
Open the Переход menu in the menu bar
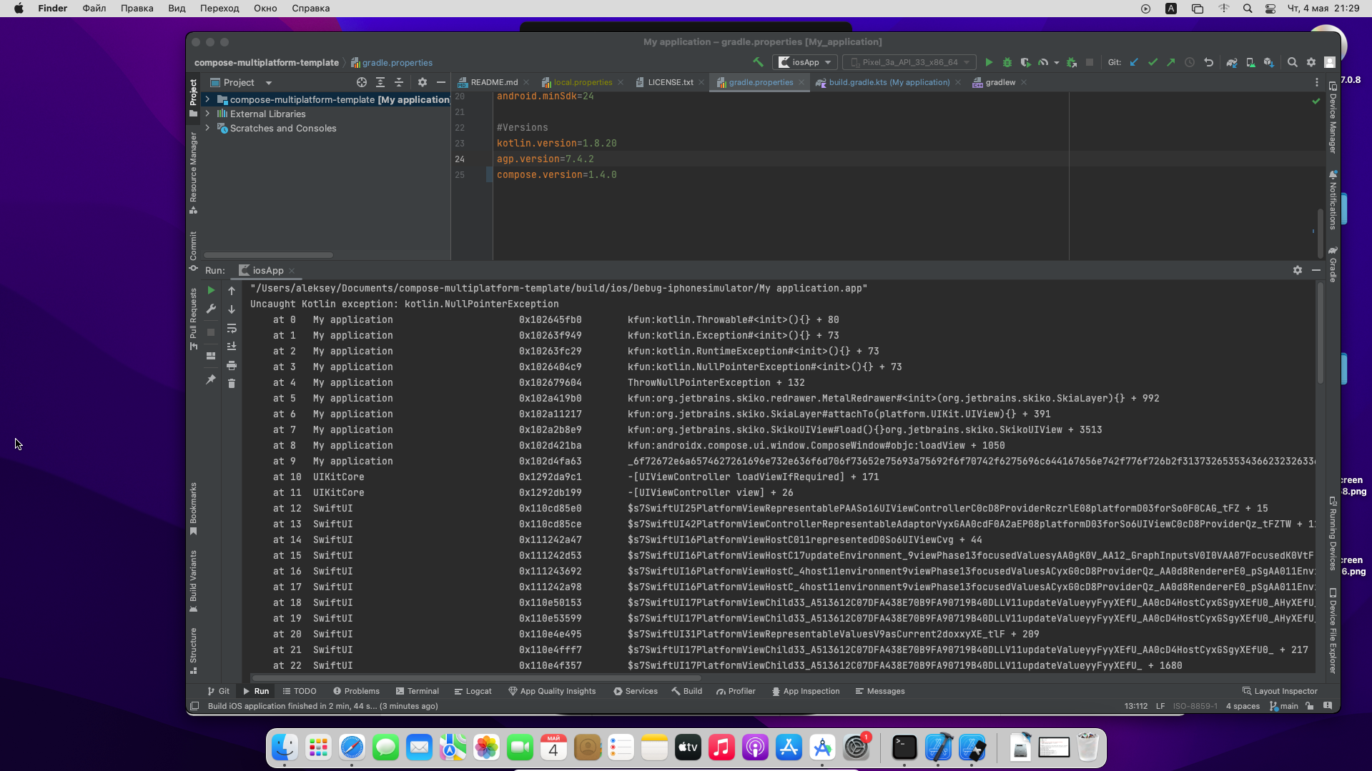[219, 8]
